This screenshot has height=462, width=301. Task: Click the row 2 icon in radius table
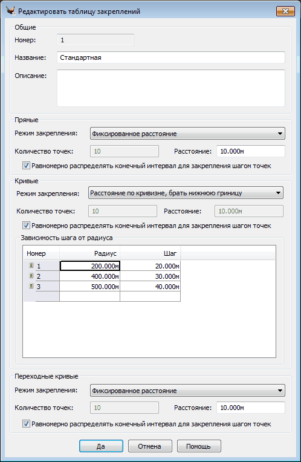pyautogui.click(x=31, y=276)
